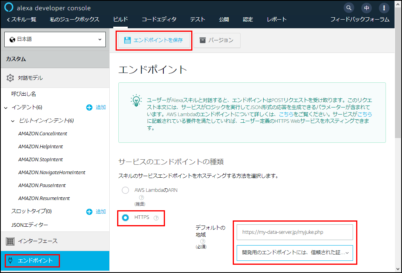Open the second こちら link on requirements
402x273 pixels.
364,114
